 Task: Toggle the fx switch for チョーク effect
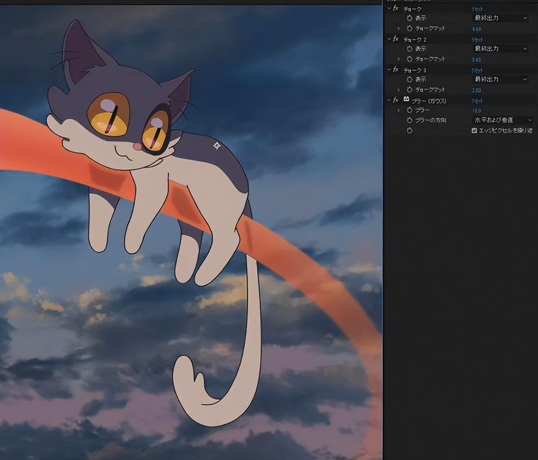click(396, 8)
